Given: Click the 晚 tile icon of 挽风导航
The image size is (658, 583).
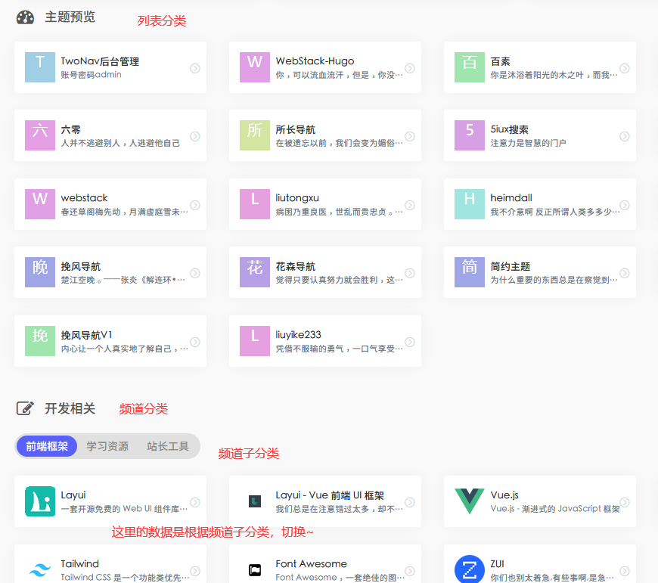Looking at the screenshot, I should point(40,271).
